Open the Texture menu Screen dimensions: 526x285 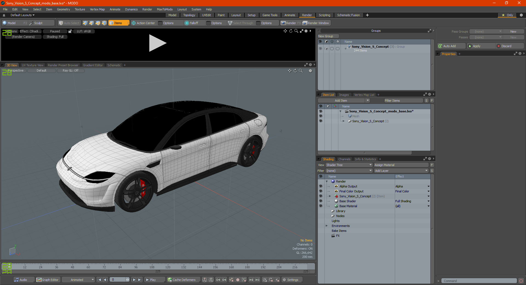80,9
